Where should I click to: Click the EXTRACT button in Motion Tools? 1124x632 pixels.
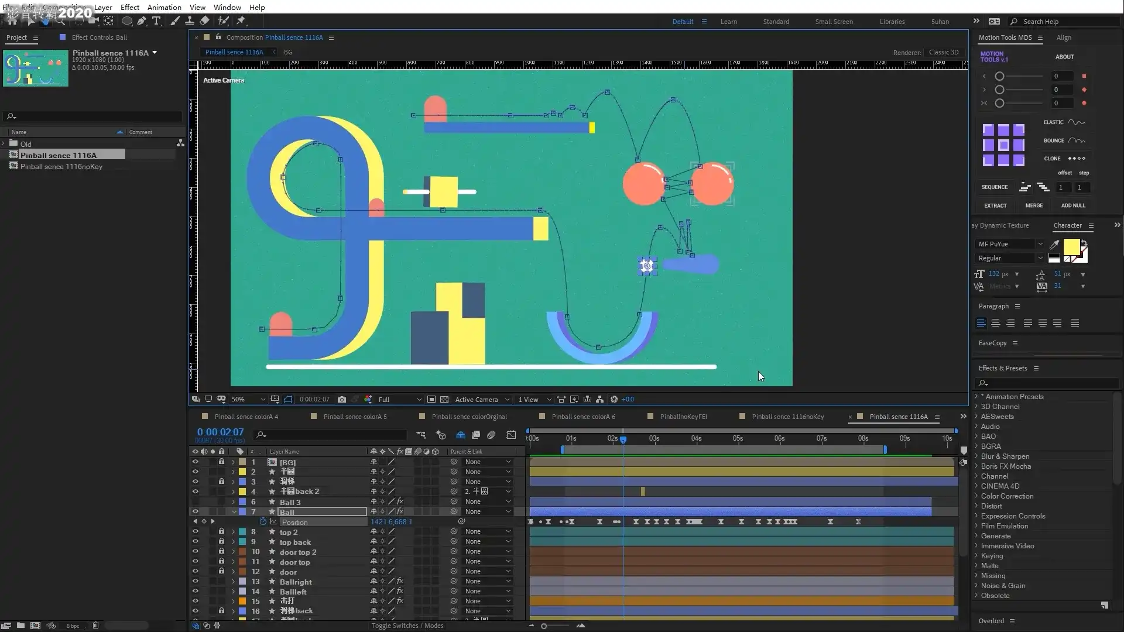[995, 205]
